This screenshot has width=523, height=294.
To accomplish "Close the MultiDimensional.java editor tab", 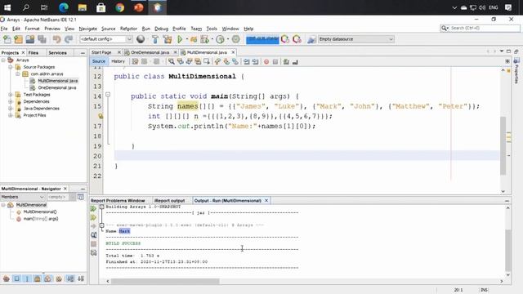I will (x=233, y=52).
